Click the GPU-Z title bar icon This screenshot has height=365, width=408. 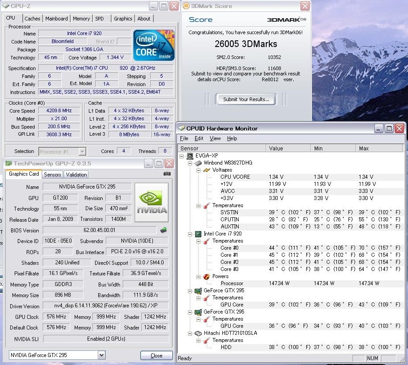click(8, 164)
